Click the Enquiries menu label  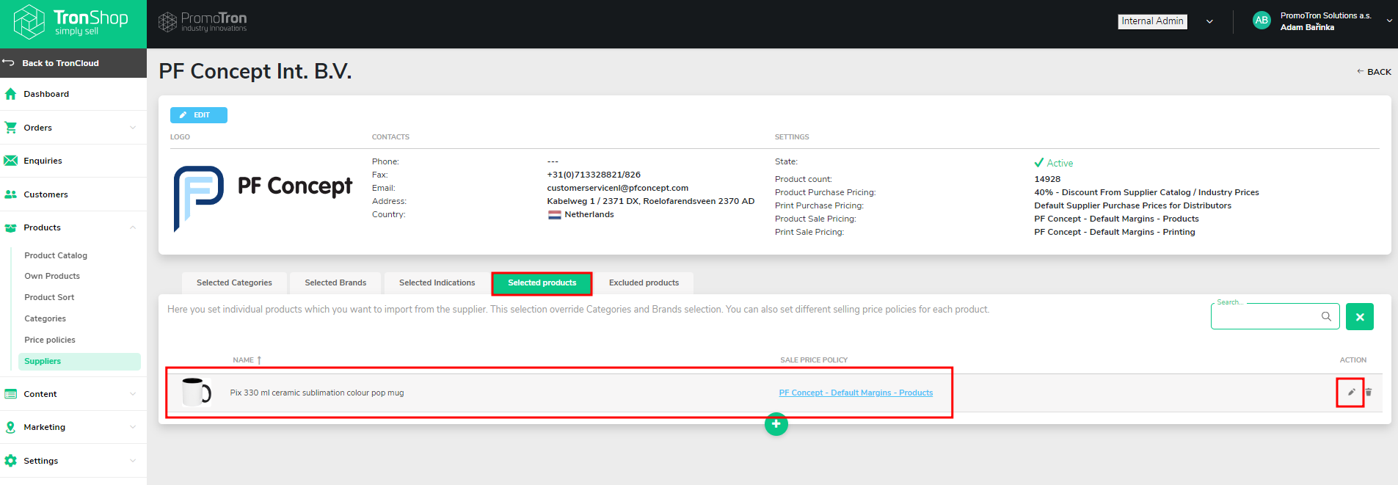point(43,161)
